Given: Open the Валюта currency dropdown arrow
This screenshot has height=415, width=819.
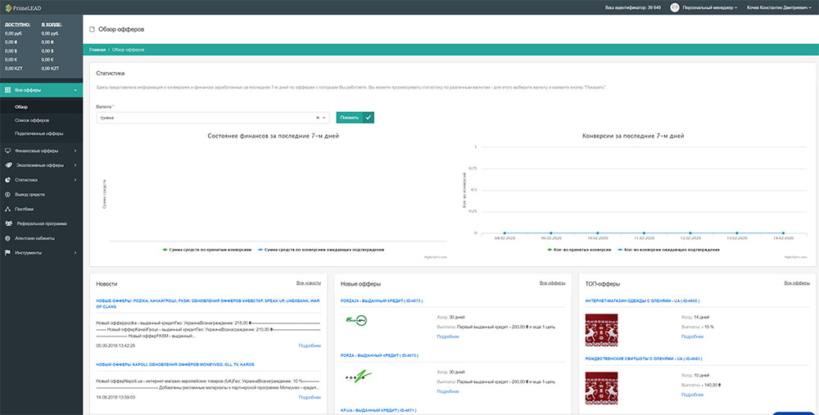Looking at the screenshot, I should [324, 117].
